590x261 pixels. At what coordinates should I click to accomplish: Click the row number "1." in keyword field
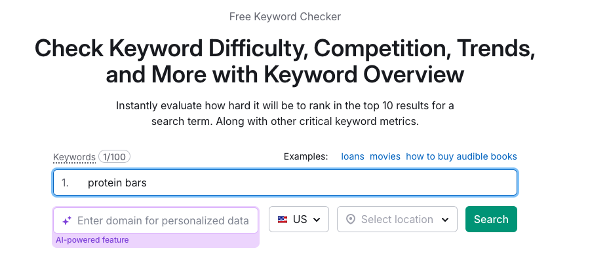click(66, 183)
